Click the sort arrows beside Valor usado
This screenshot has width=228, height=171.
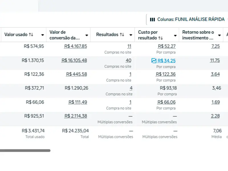(x=31, y=34)
